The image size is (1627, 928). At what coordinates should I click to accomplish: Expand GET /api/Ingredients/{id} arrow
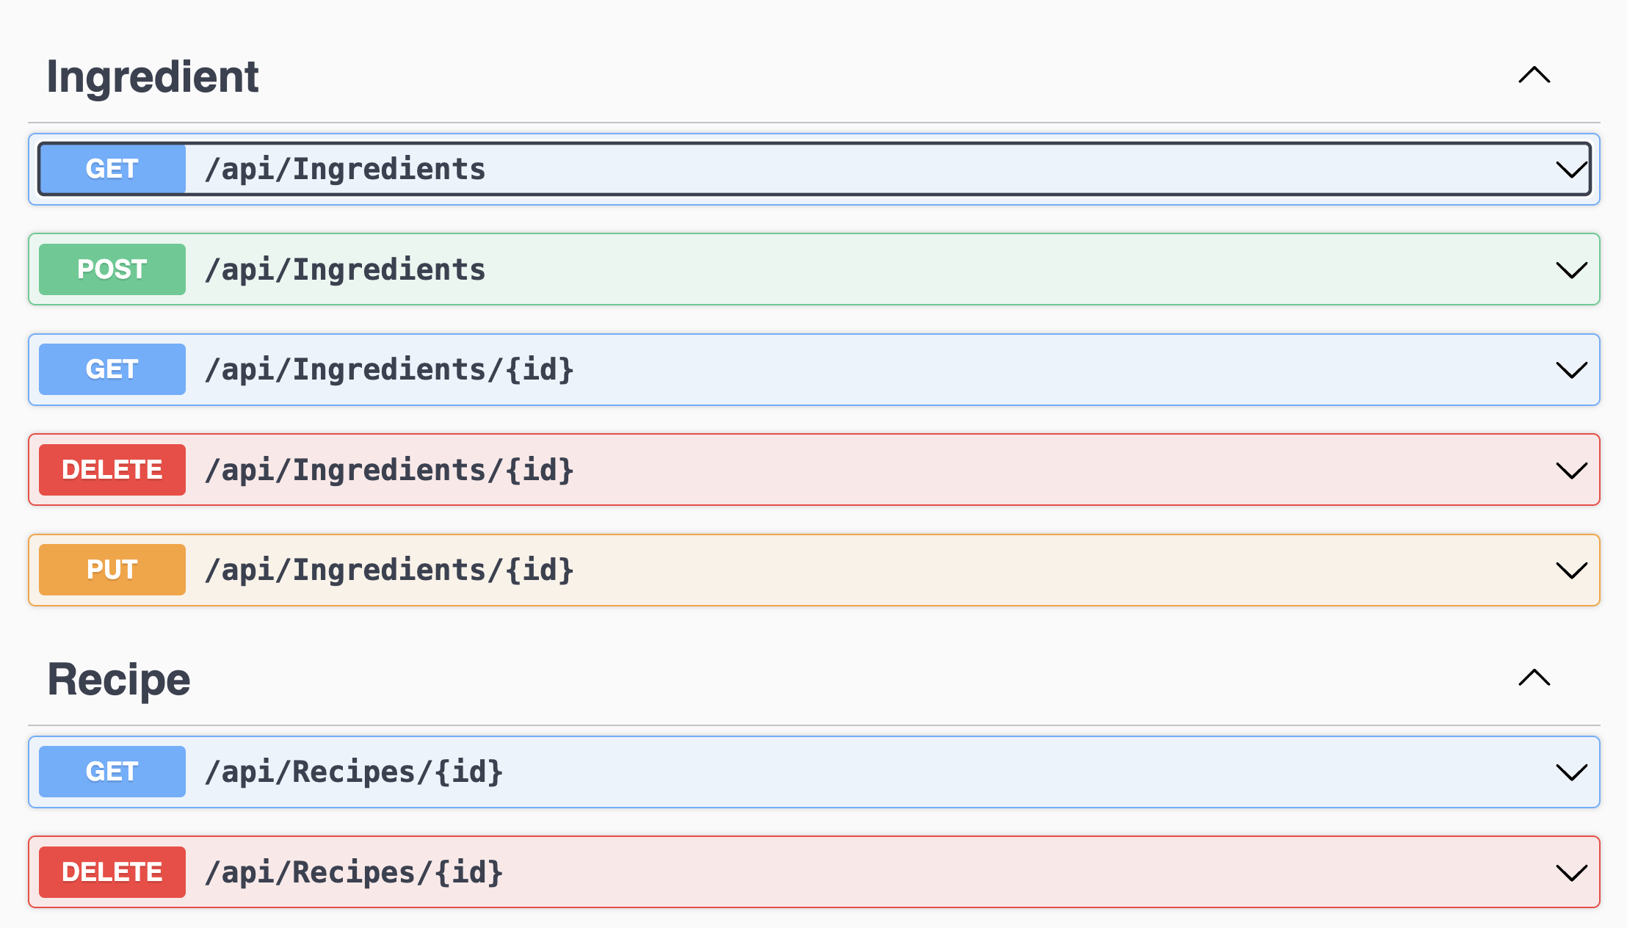tap(1571, 369)
